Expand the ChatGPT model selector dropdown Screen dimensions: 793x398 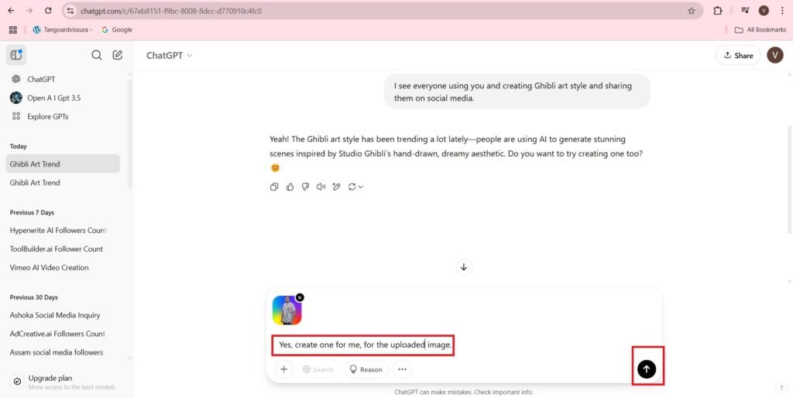[170, 55]
